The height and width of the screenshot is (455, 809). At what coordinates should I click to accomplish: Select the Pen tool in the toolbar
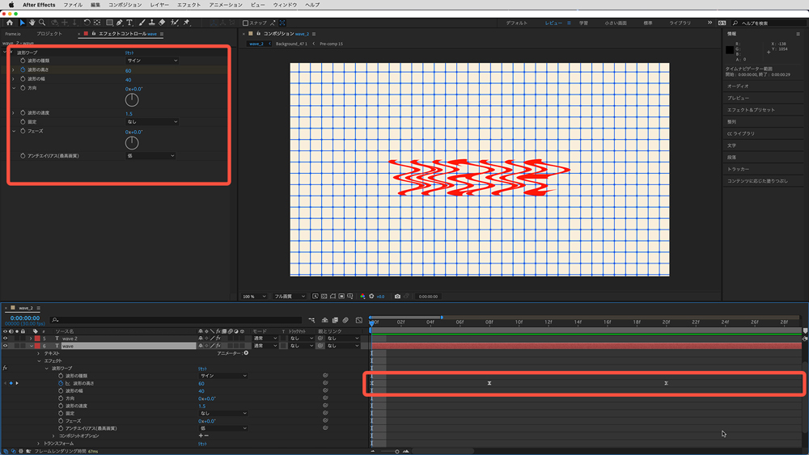pos(119,23)
